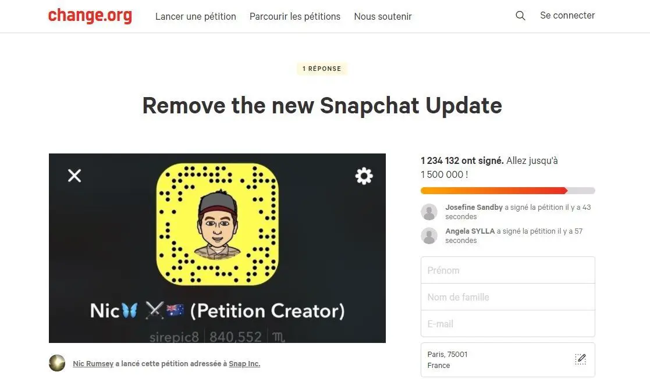Edit location with the pencil icon
This screenshot has width=650, height=379.
click(580, 359)
